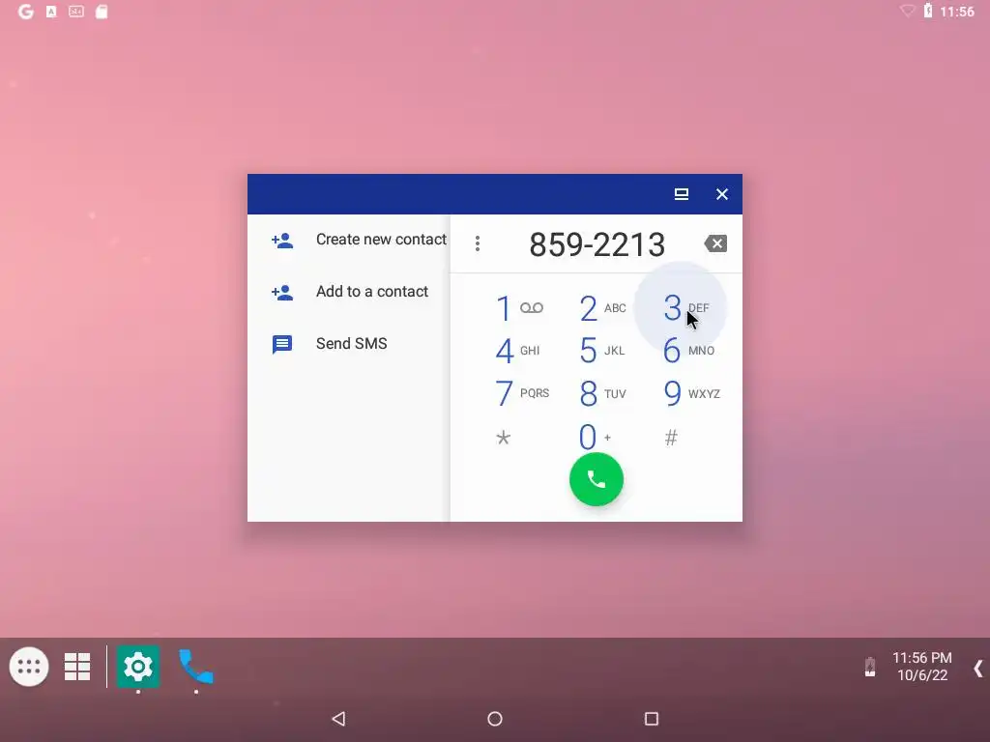Tap the 3 DEF key

[685, 308]
